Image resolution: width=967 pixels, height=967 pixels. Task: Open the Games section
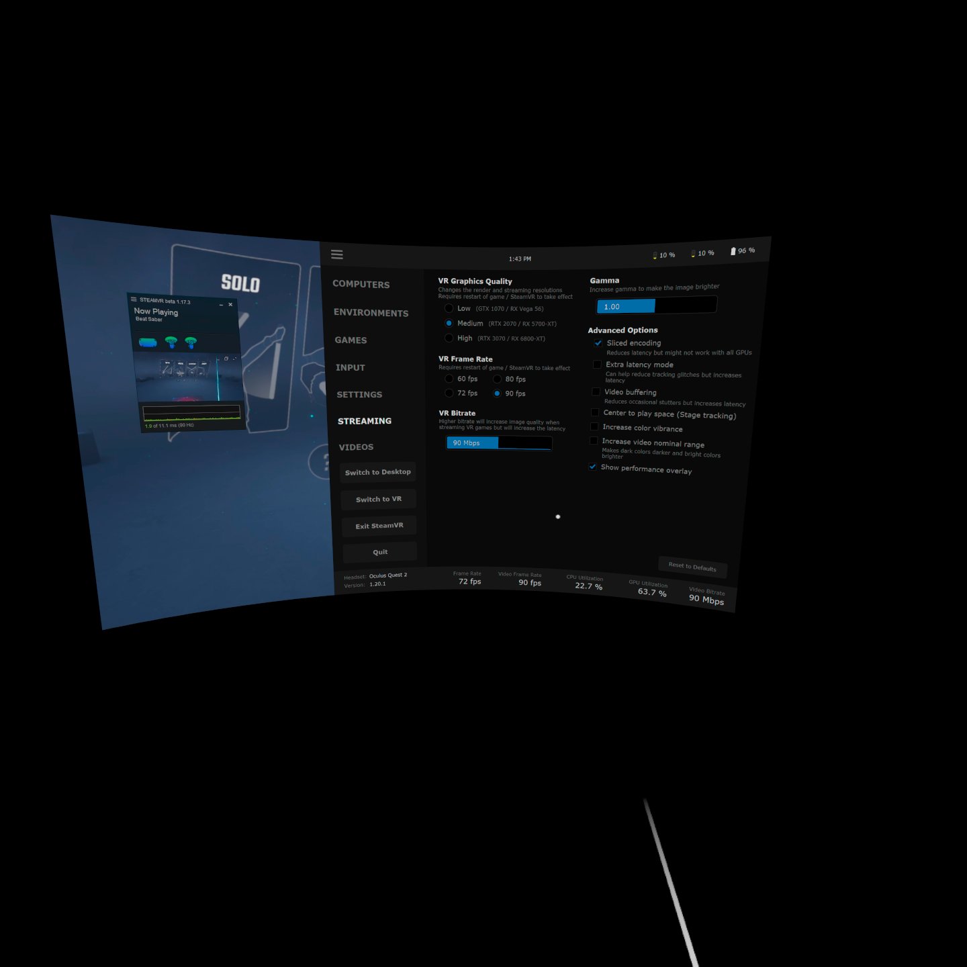pos(351,340)
